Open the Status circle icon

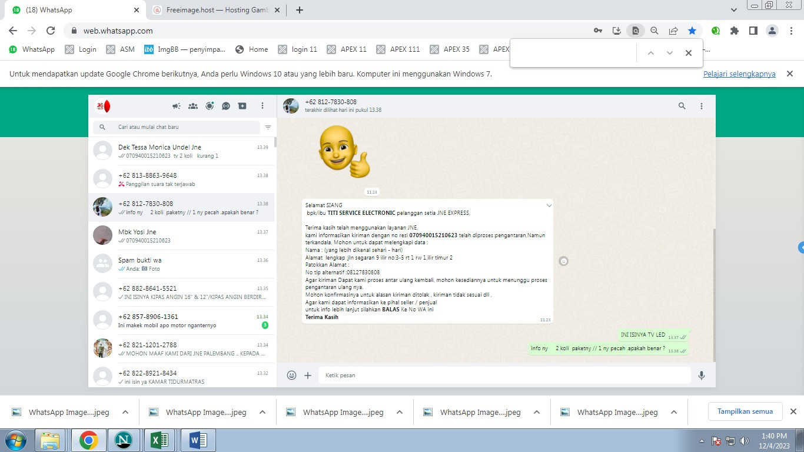(x=210, y=107)
